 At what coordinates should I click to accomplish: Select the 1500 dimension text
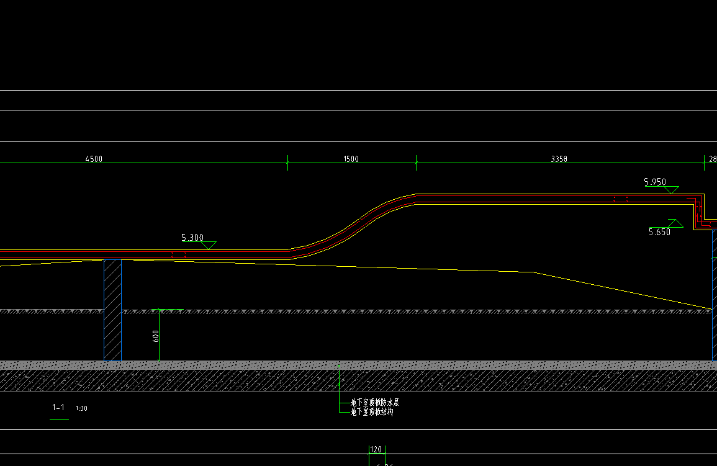(351, 158)
